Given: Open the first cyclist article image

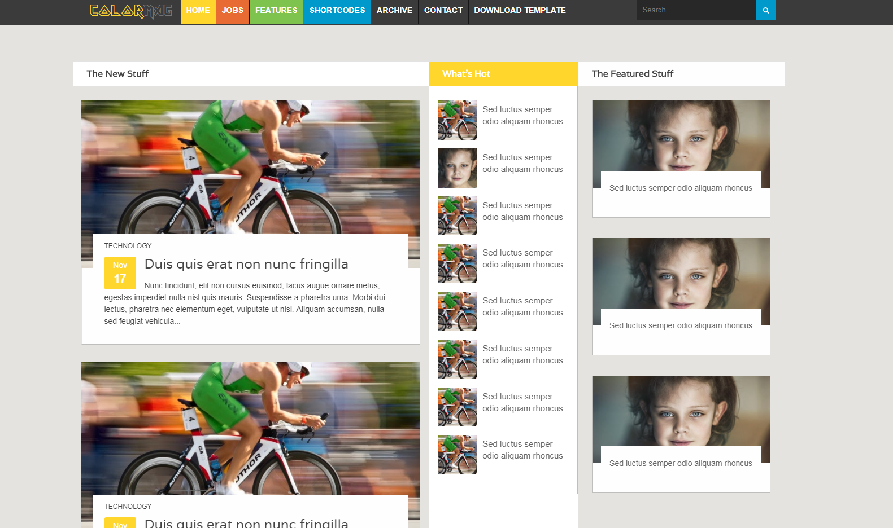Looking at the screenshot, I should click(250, 167).
